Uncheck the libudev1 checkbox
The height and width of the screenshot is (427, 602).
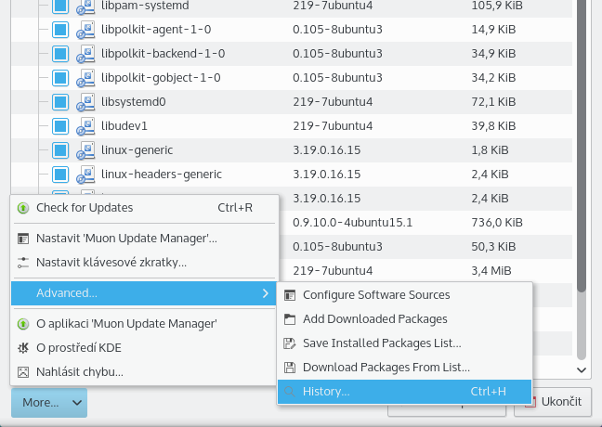[x=60, y=126]
